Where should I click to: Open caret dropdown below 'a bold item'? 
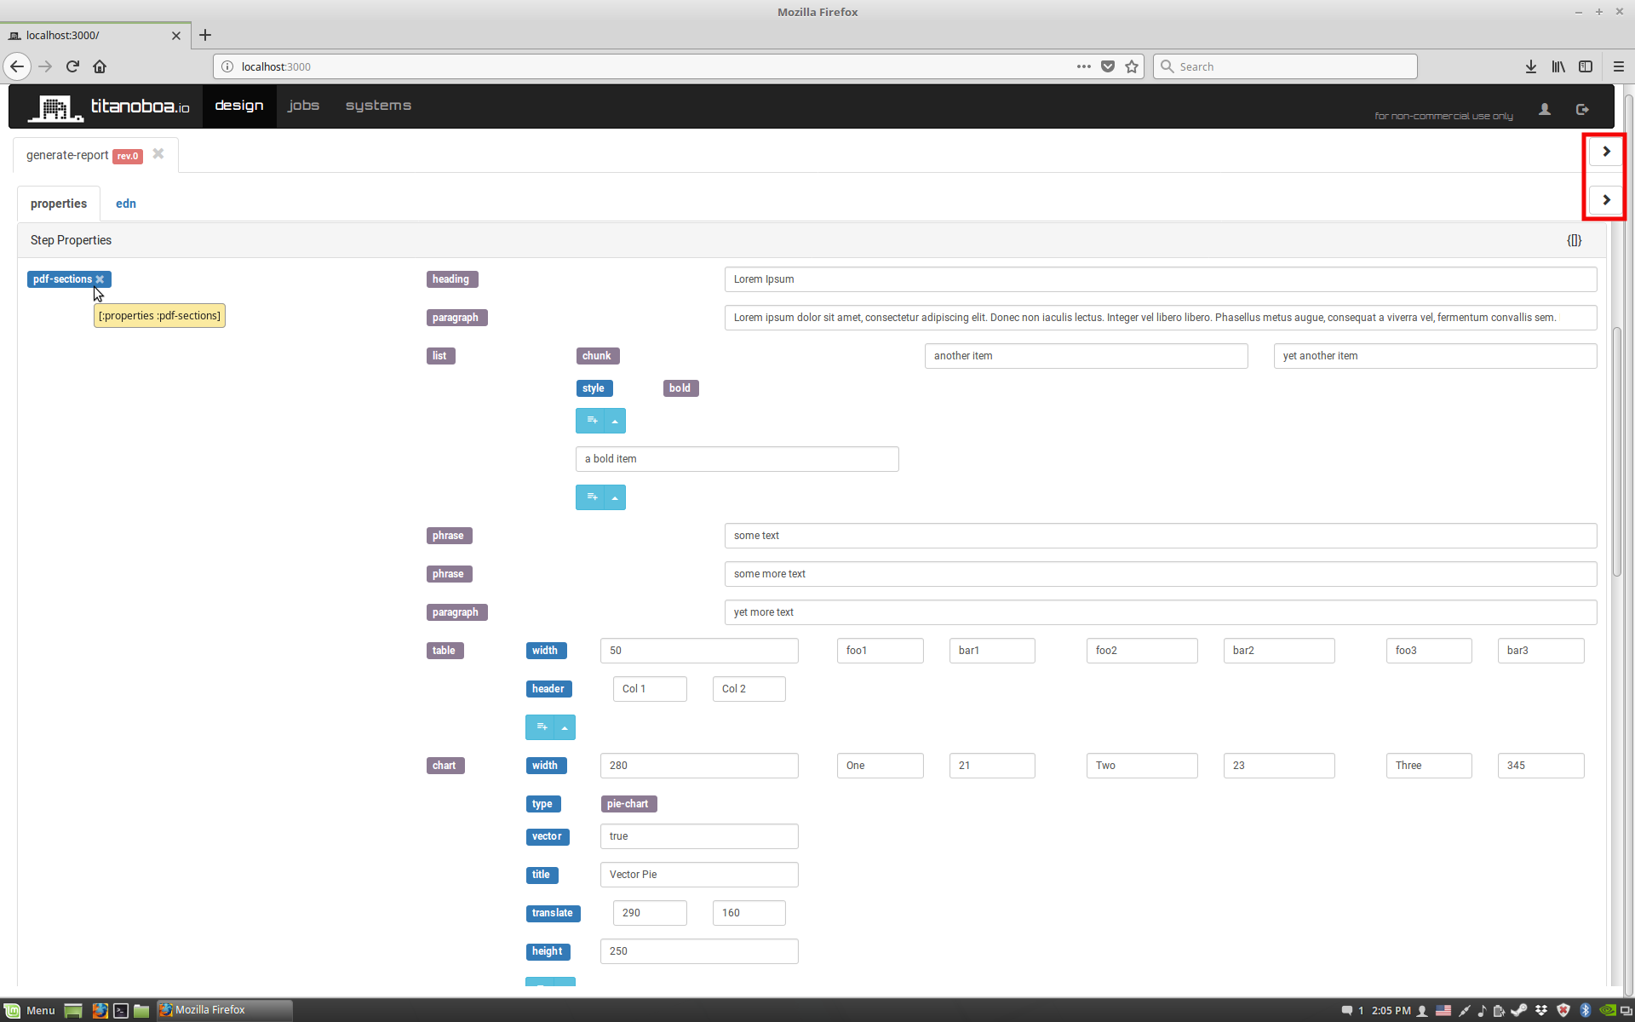tap(615, 497)
